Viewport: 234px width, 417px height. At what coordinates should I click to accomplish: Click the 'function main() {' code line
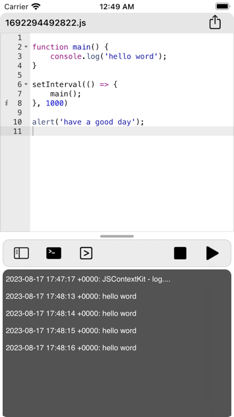point(70,47)
